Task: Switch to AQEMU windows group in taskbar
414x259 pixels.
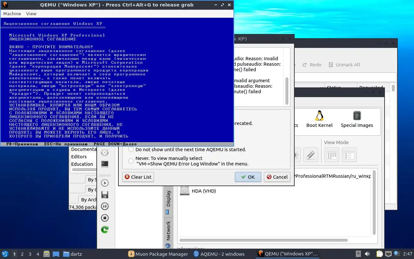Action: [x=219, y=254]
